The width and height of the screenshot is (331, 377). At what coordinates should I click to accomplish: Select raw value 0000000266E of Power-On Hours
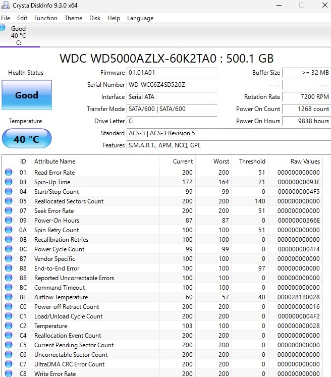299,221
